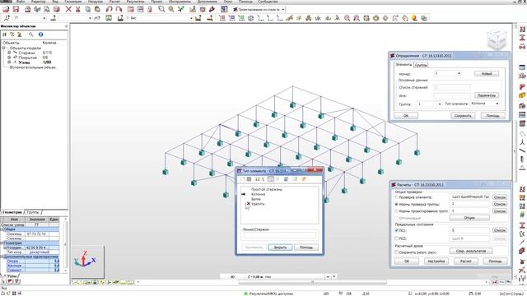Click the 3D view cube in the corner

pos(497,39)
